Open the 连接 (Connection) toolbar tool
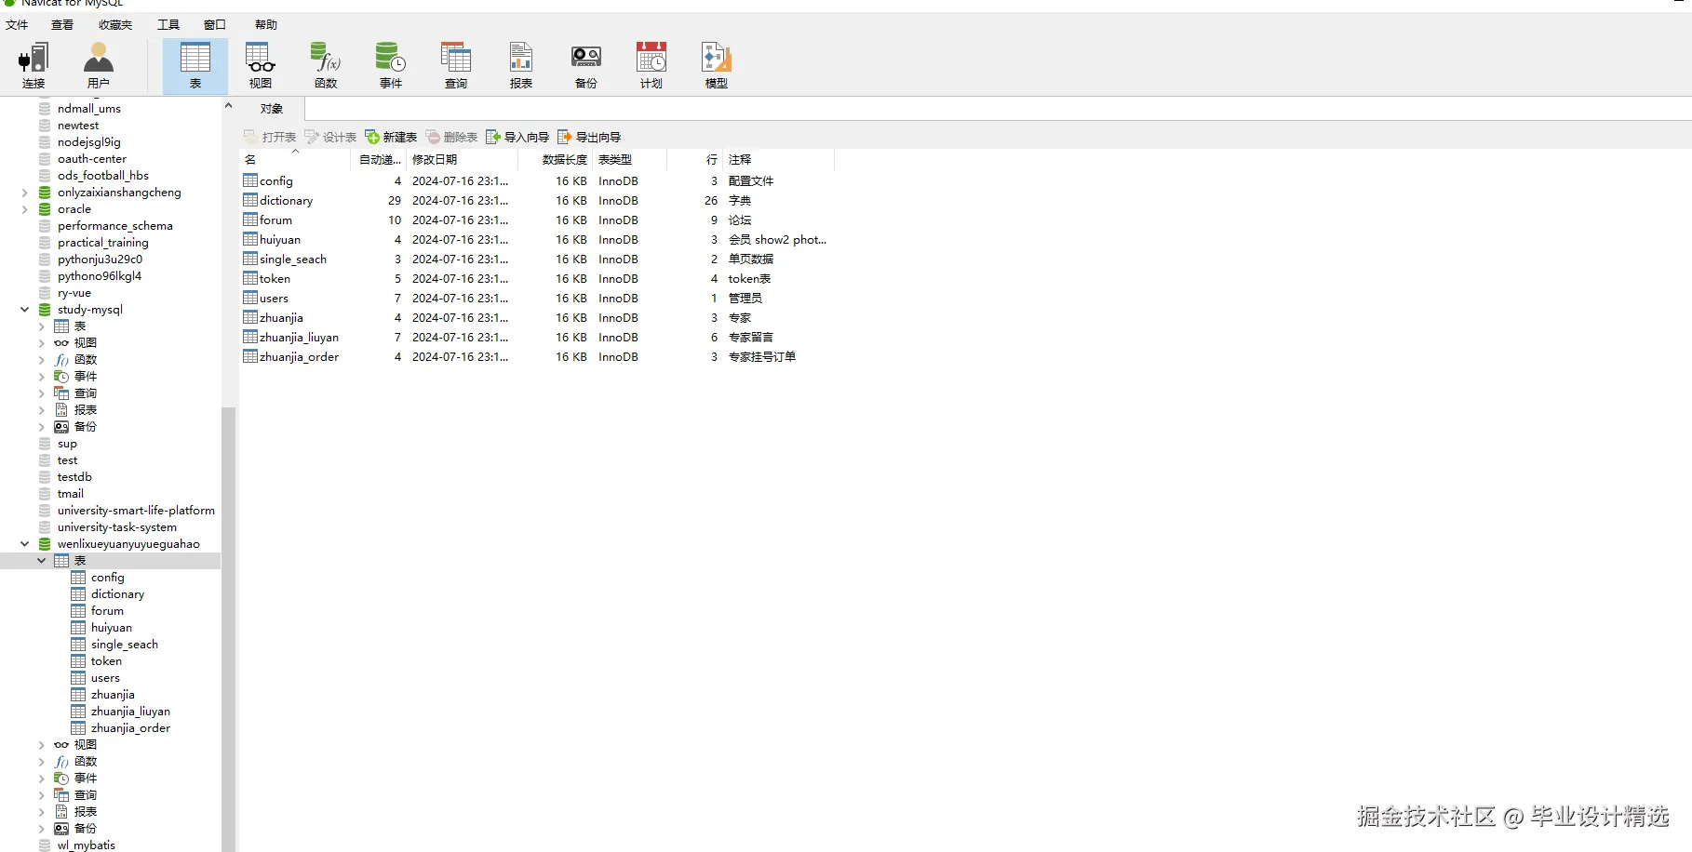Viewport: 1692px width, 852px height. [34, 66]
